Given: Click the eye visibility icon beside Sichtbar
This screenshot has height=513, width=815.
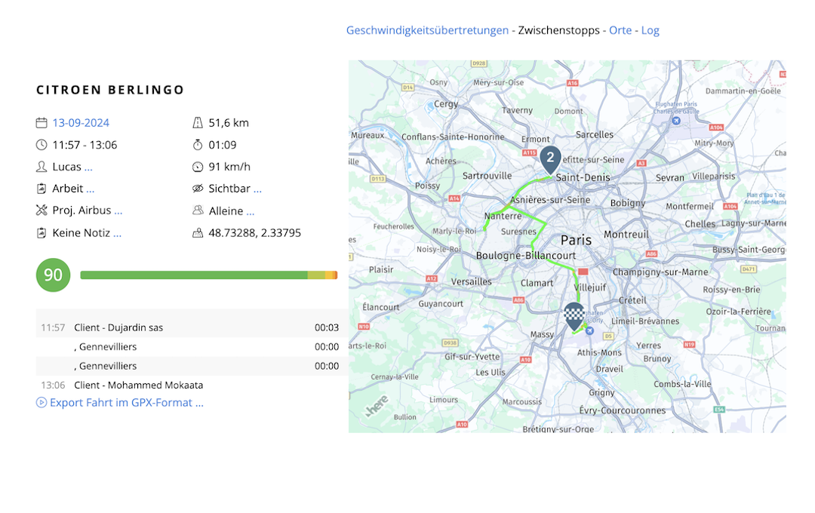Looking at the screenshot, I should point(198,189).
